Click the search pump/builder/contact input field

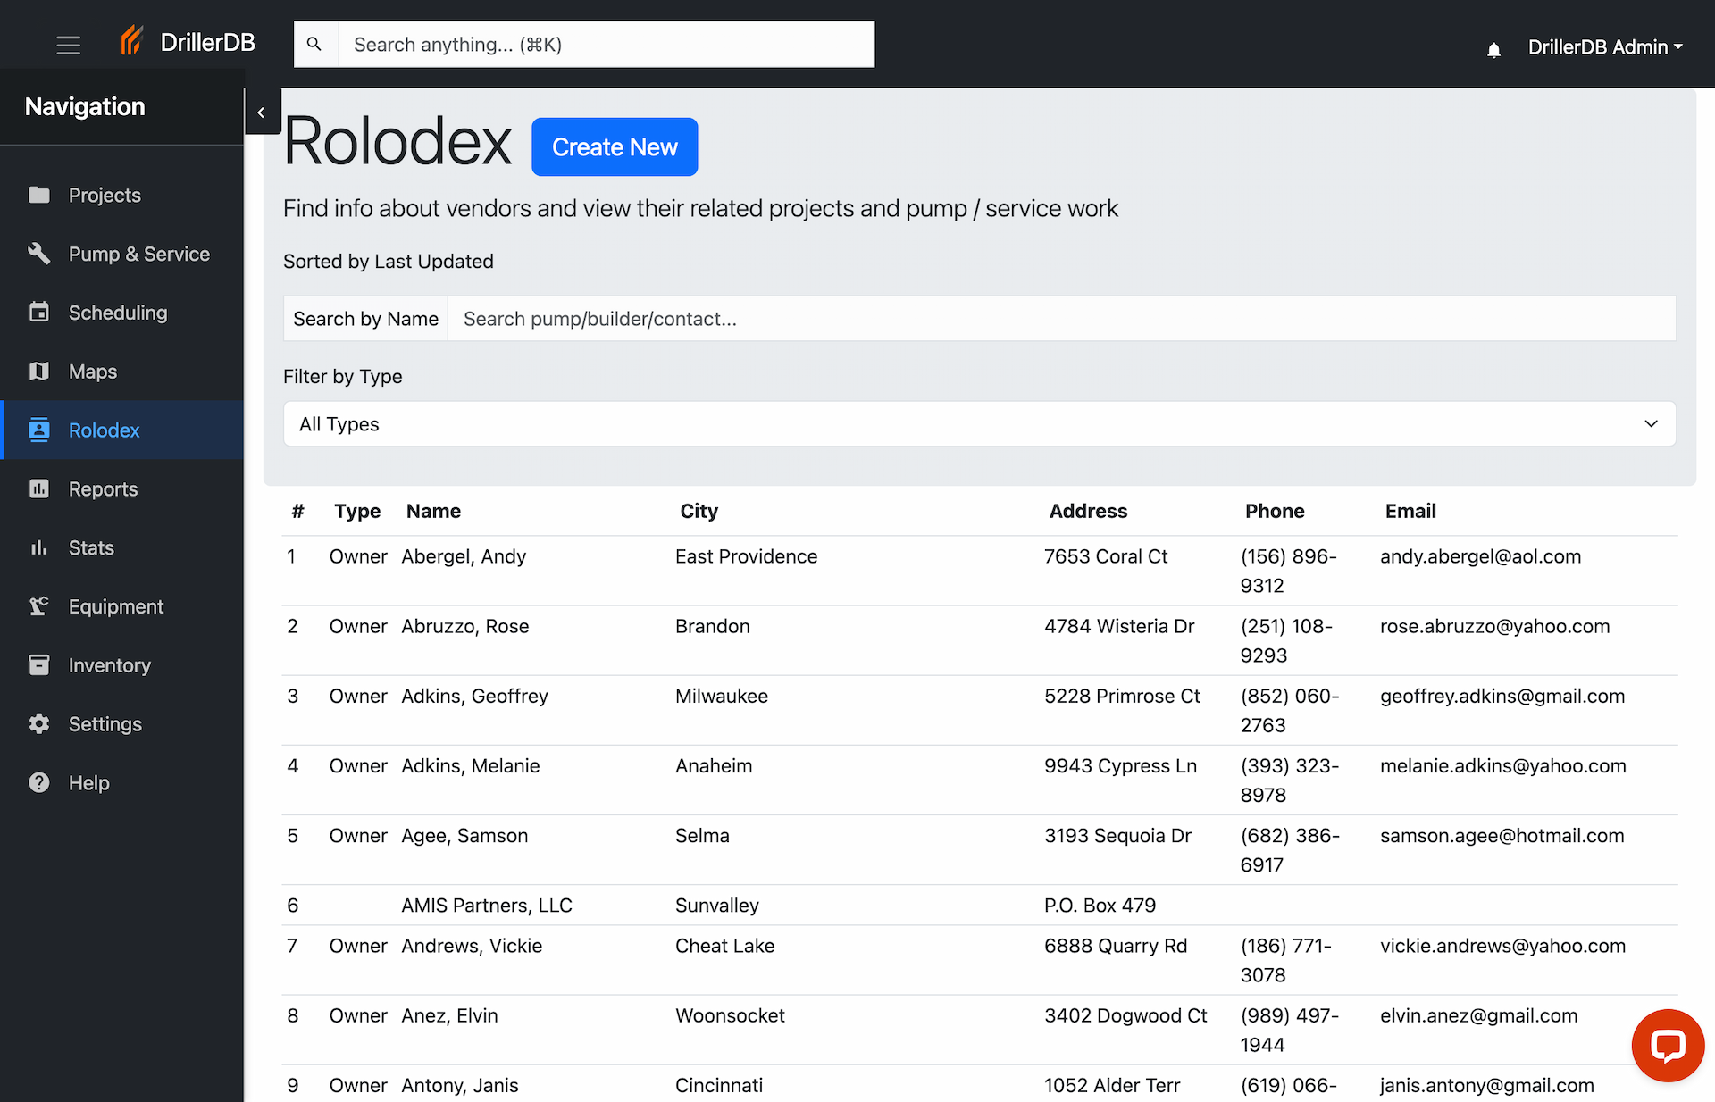(x=983, y=318)
